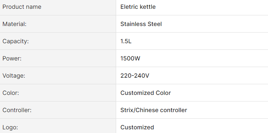Select the 1.5L capacity value

(x=126, y=41)
